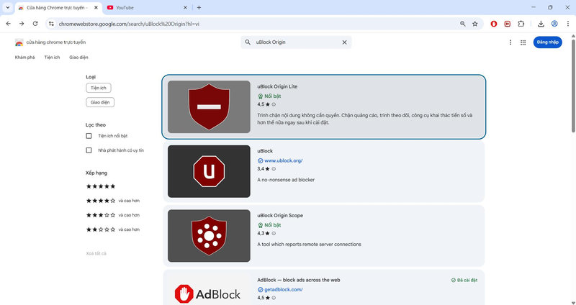The width and height of the screenshot is (576, 305).
Task: Close the YouTube tab
Action: (185, 7)
